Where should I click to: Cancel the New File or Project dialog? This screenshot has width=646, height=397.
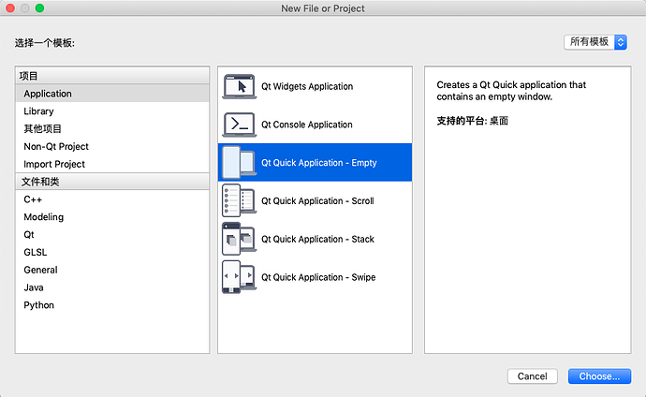click(533, 376)
